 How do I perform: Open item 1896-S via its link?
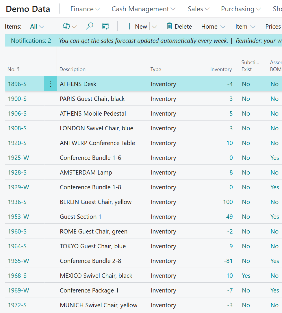coord(17,84)
